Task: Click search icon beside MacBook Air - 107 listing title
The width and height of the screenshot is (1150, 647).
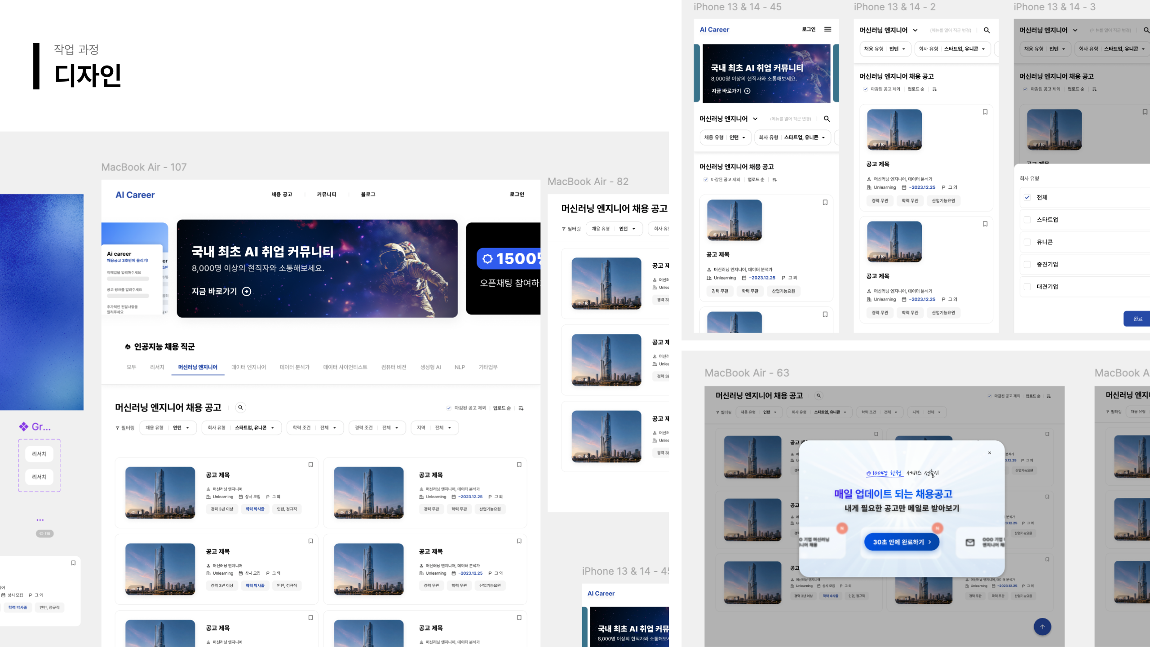Action: tap(240, 408)
